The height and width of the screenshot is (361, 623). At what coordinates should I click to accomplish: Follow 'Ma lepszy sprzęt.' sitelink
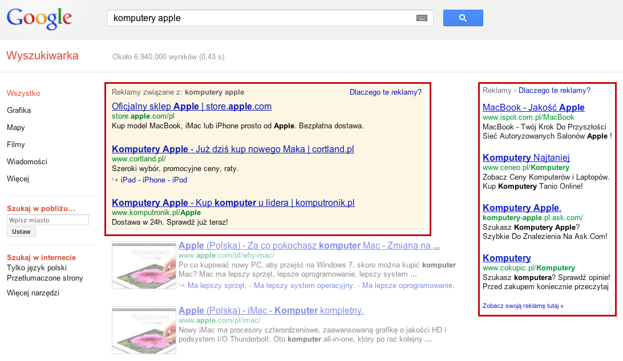click(217, 286)
